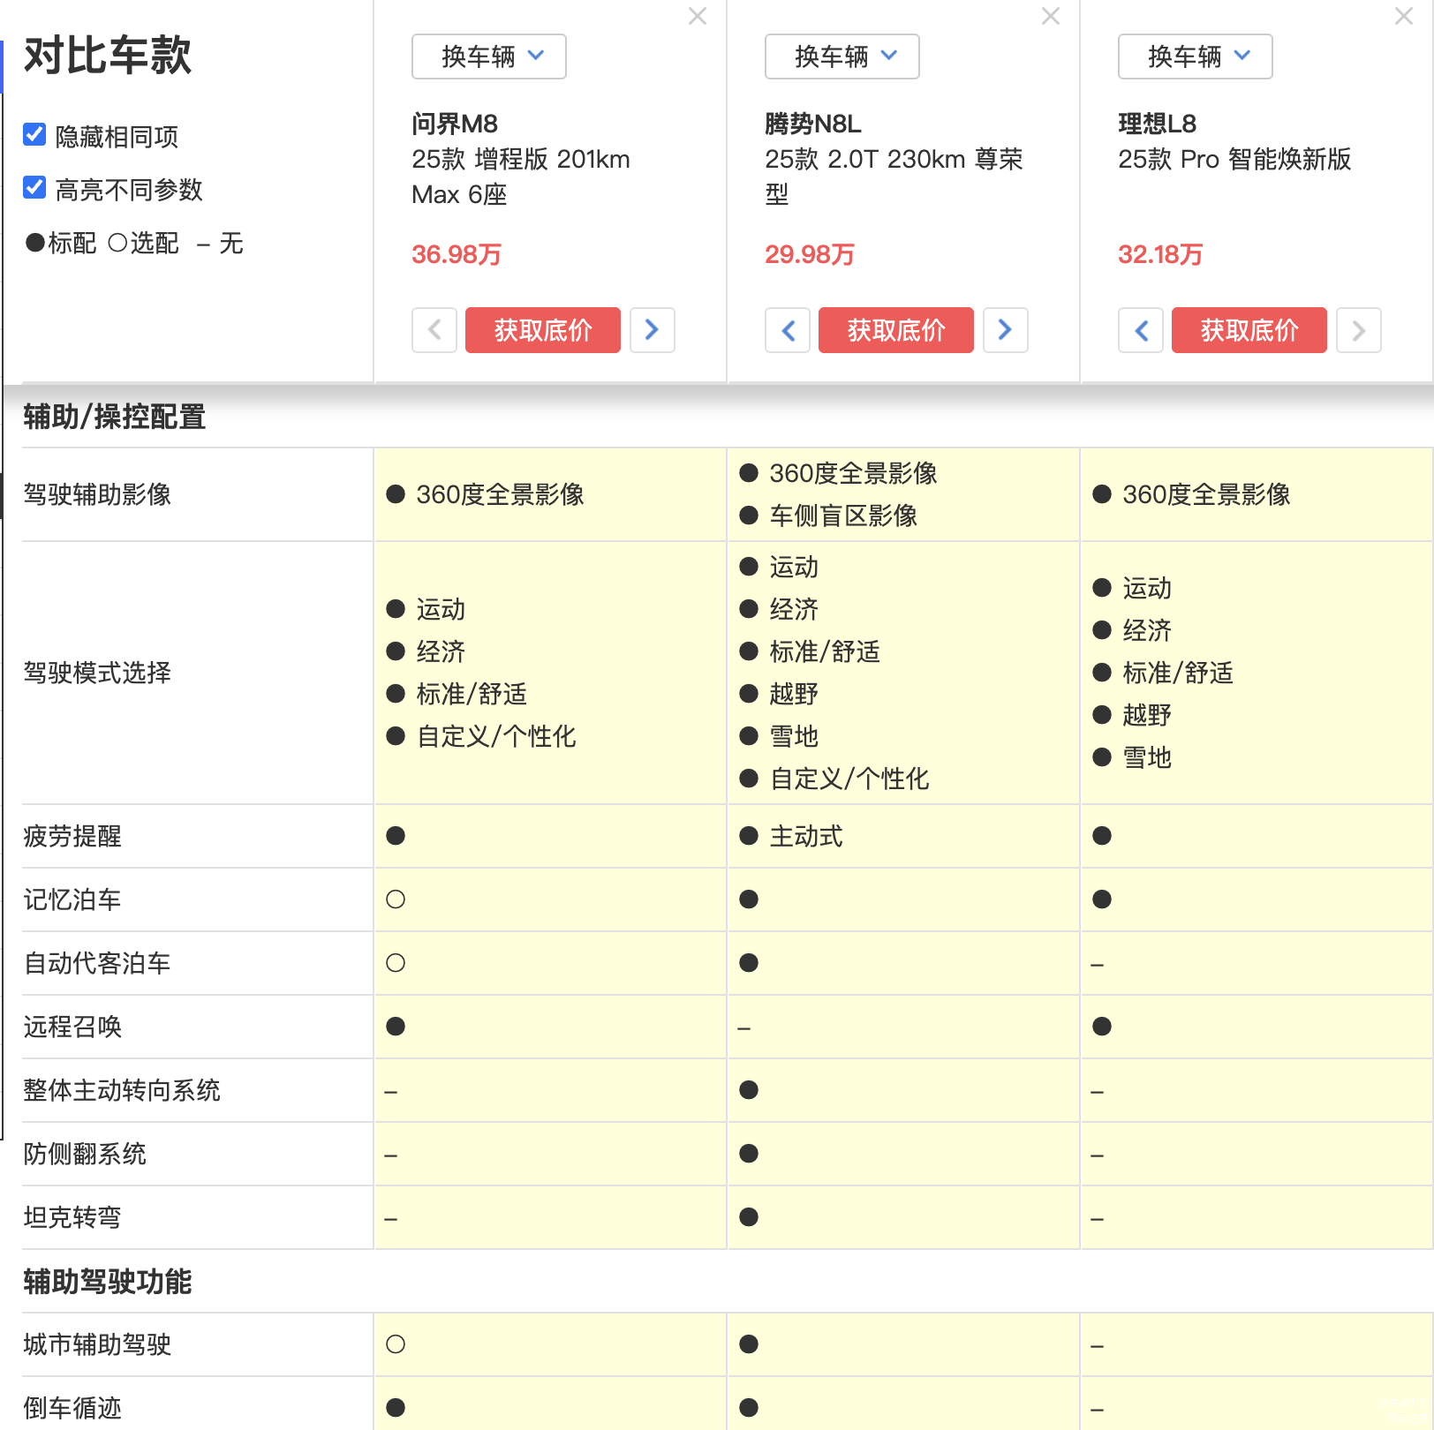Click the 疲劳提醒 row label

click(72, 836)
